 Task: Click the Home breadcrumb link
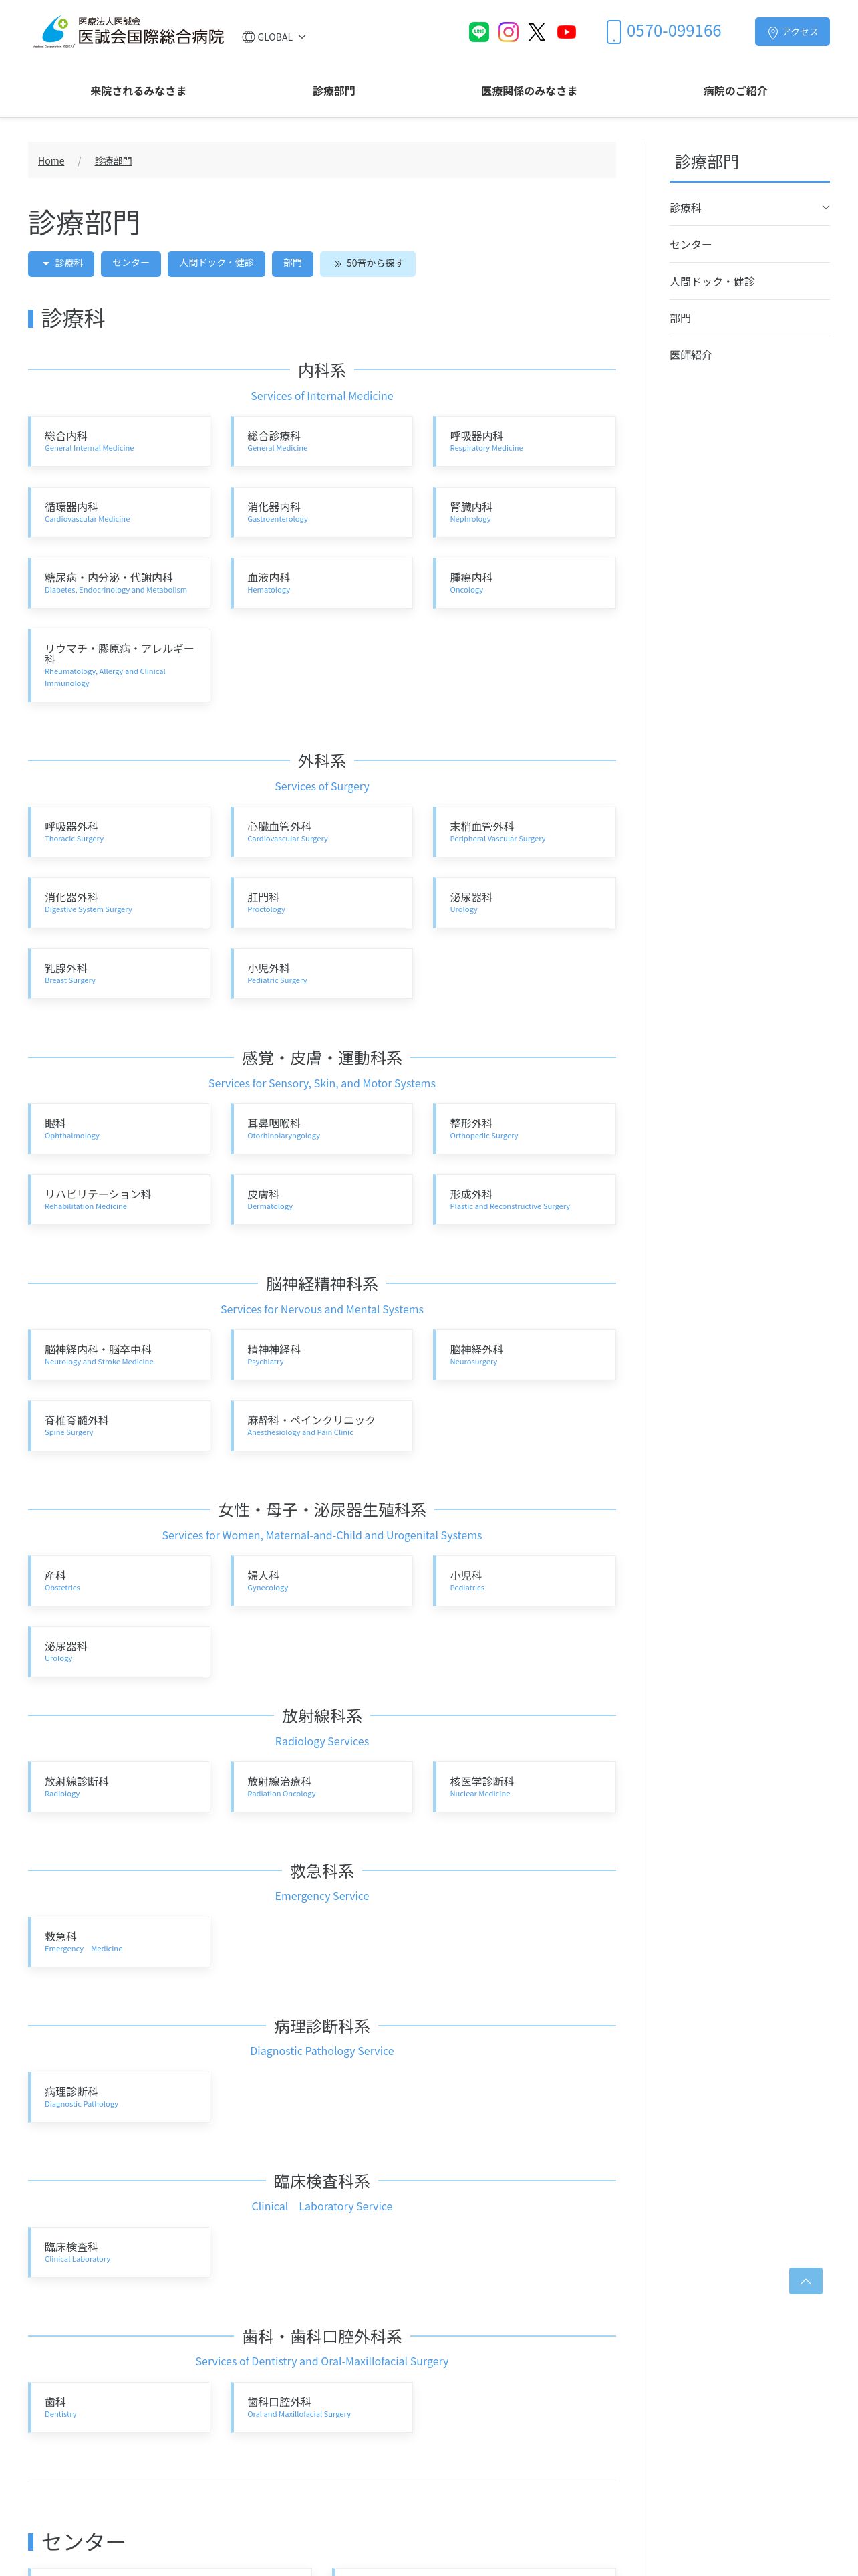click(x=51, y=161)
